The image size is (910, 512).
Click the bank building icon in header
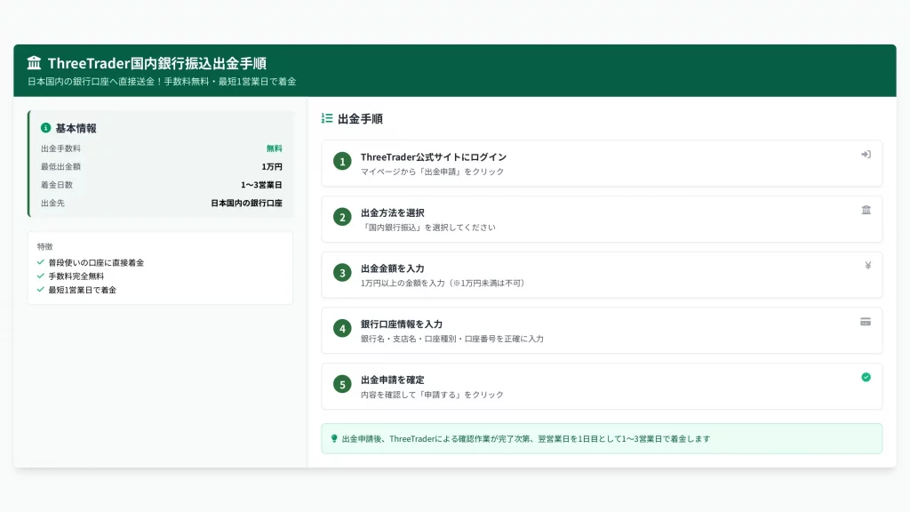34,63
